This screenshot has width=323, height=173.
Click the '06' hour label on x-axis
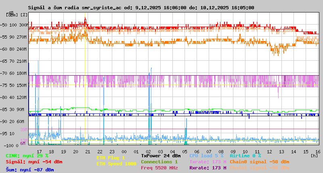tap(197, 152)
